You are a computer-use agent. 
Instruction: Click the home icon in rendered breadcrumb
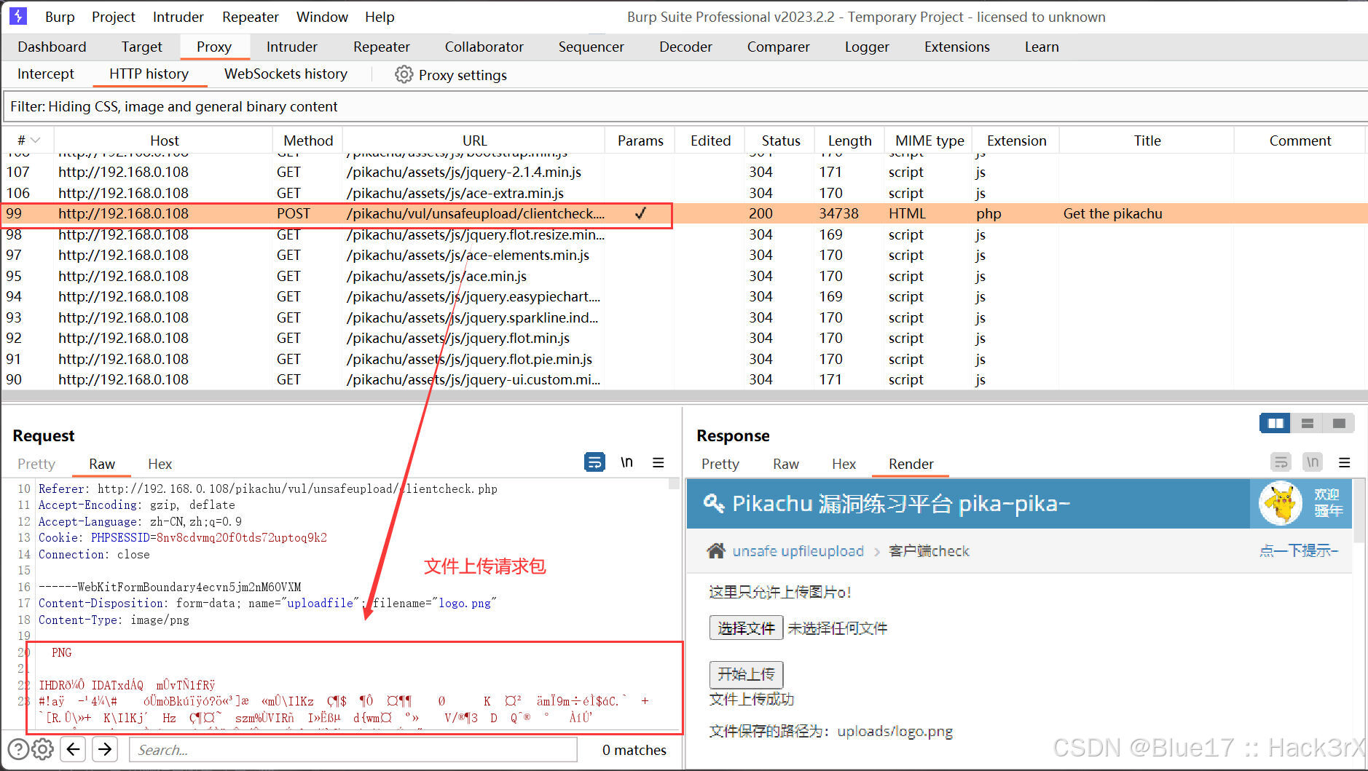point(716,550)
